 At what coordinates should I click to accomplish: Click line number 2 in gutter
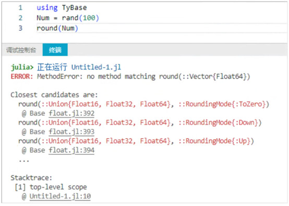coord(20,18)
